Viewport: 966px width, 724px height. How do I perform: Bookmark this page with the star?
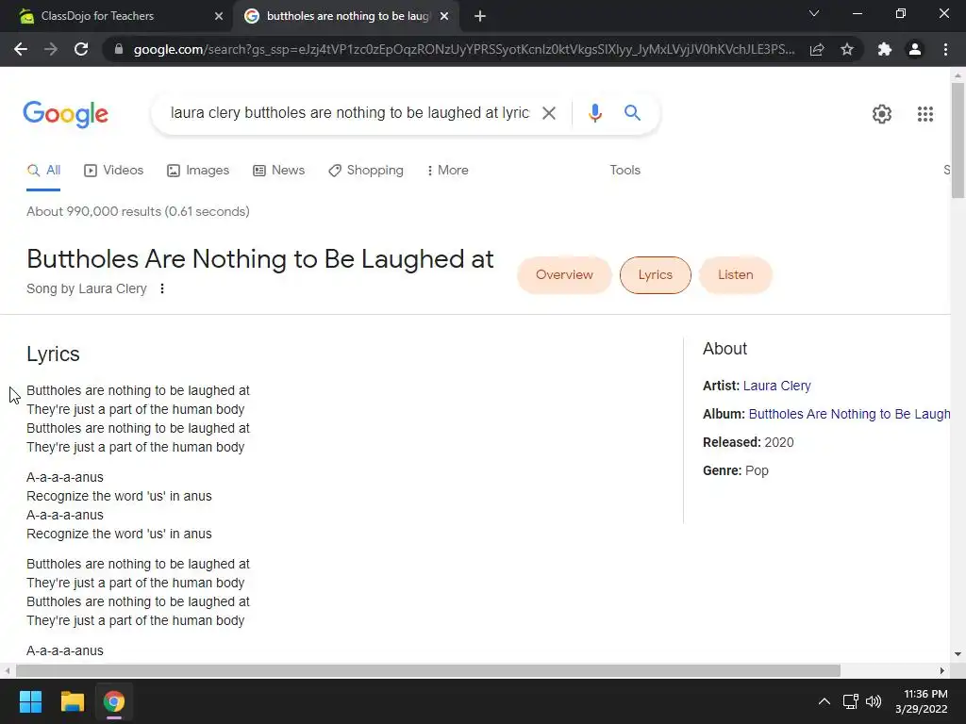click(x=847, y=49)
